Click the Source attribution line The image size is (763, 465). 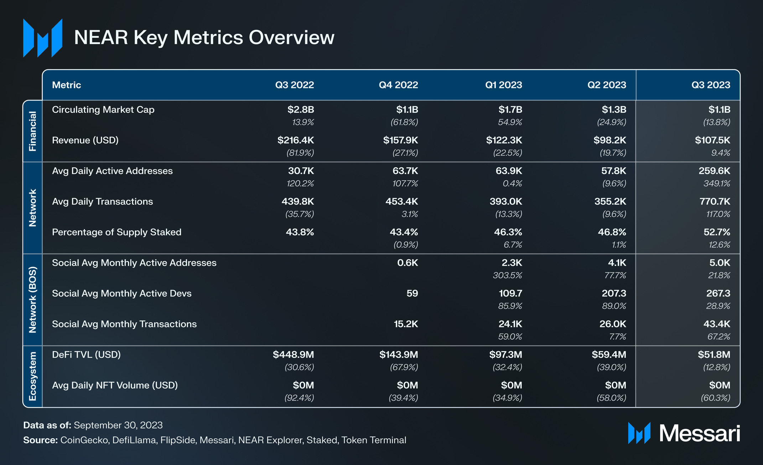(214, 440)
